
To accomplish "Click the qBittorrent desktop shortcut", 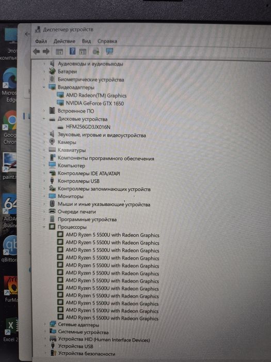I will pyautogui.click(x=9, y=248).
